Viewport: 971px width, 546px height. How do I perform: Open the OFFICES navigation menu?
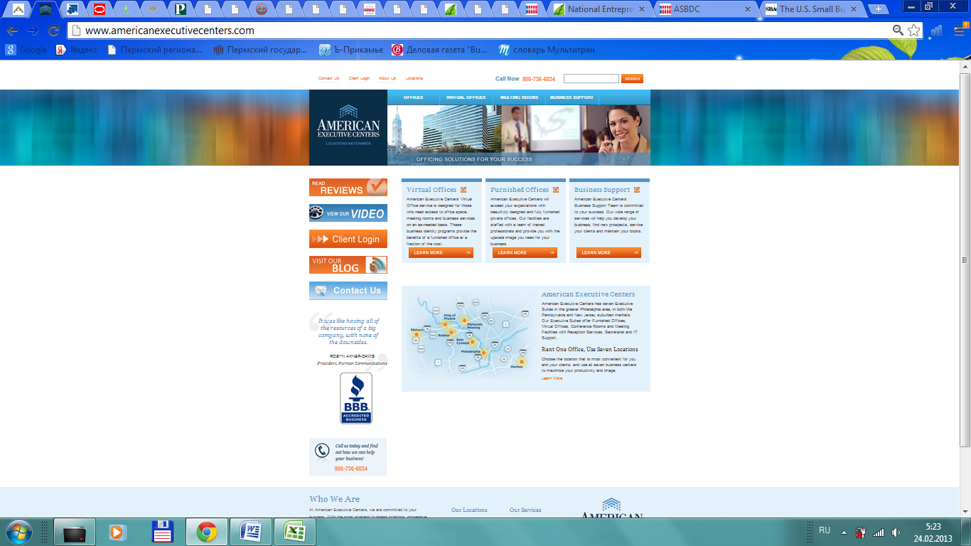click(x=413, y=97)
